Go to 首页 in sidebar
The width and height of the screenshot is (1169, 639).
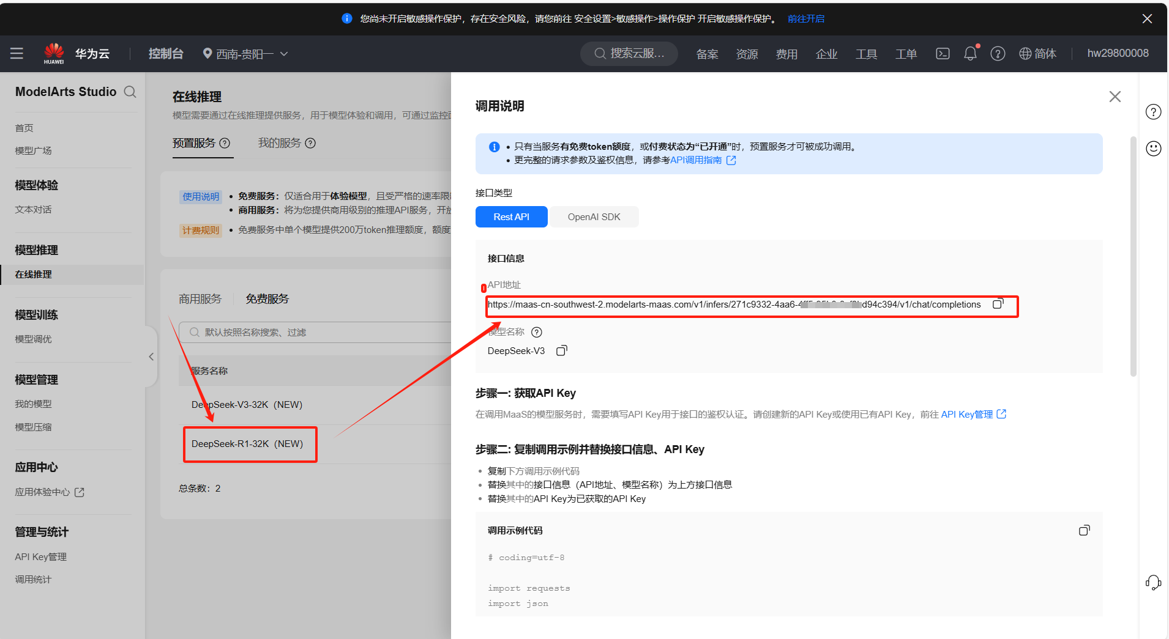click(x=24, y=128)
